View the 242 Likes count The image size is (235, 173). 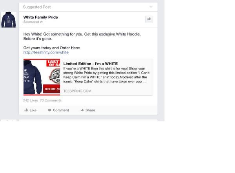tap(31, 100)
